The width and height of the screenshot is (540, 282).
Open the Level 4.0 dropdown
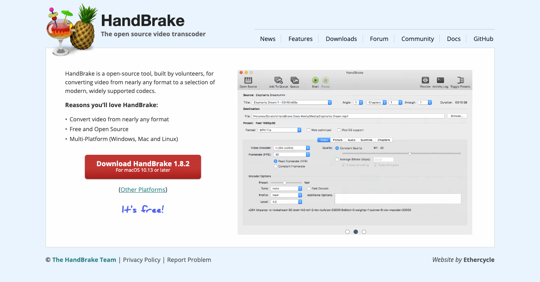coord(286,202)
